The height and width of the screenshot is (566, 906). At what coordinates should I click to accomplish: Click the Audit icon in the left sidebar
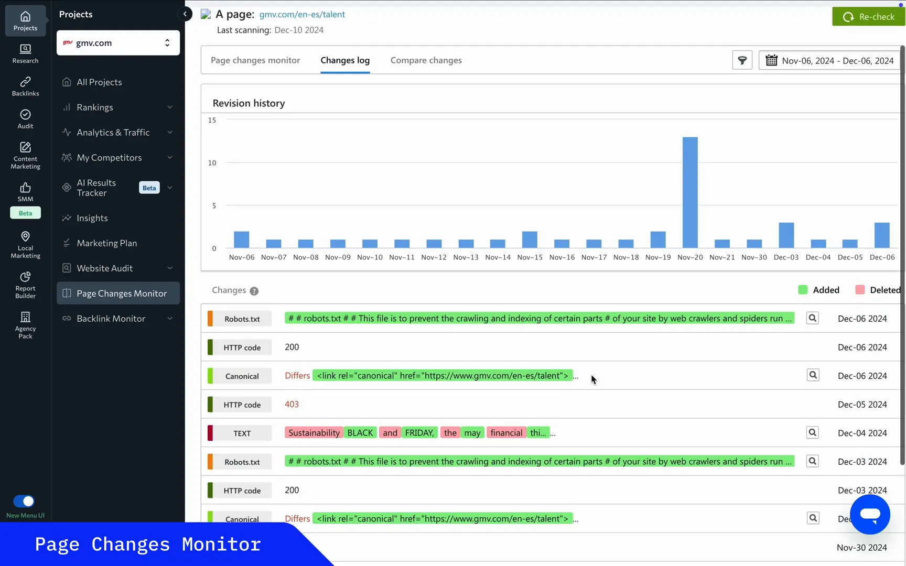[25, 118]
